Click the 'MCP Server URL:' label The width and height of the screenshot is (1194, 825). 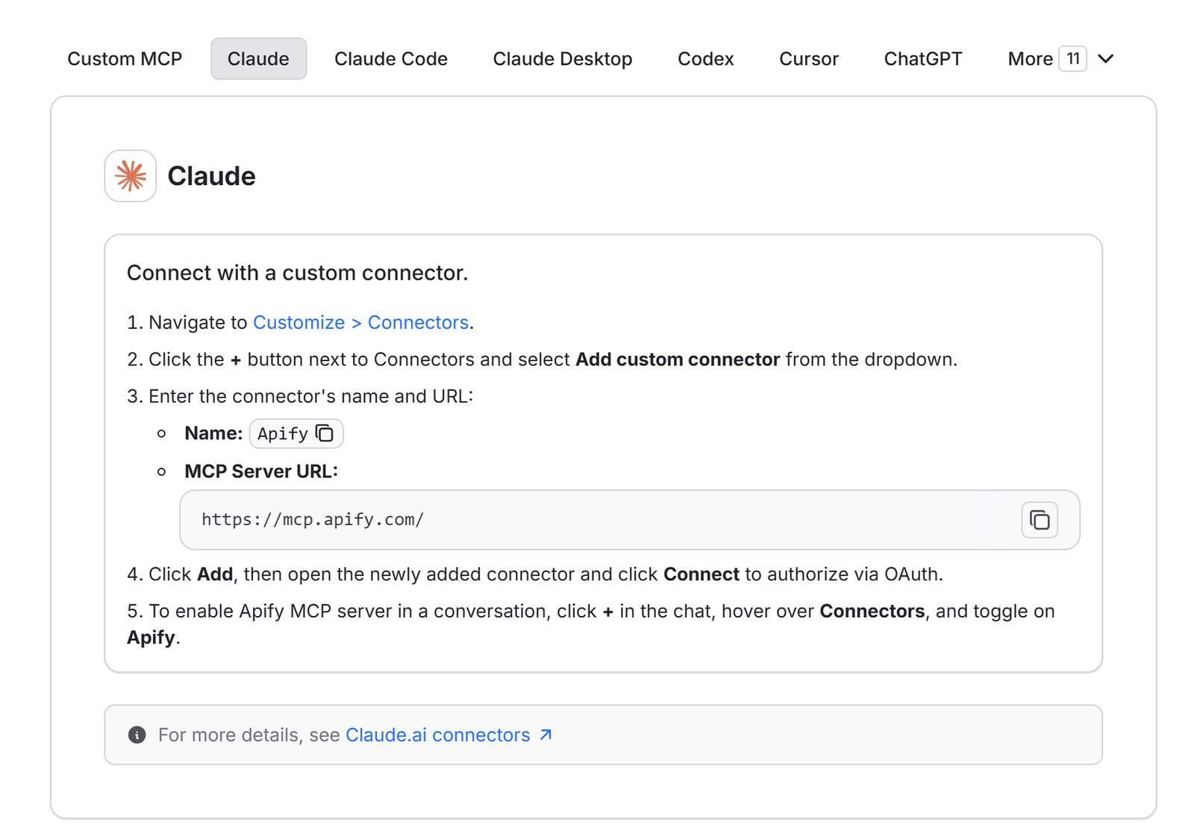(x=261, y=471)
